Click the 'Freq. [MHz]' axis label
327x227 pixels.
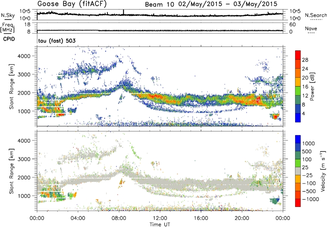7,27
